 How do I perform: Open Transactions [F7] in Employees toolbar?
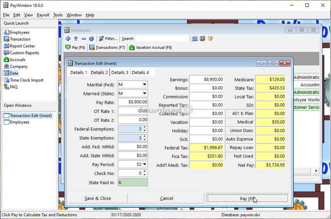click(107, 48)
